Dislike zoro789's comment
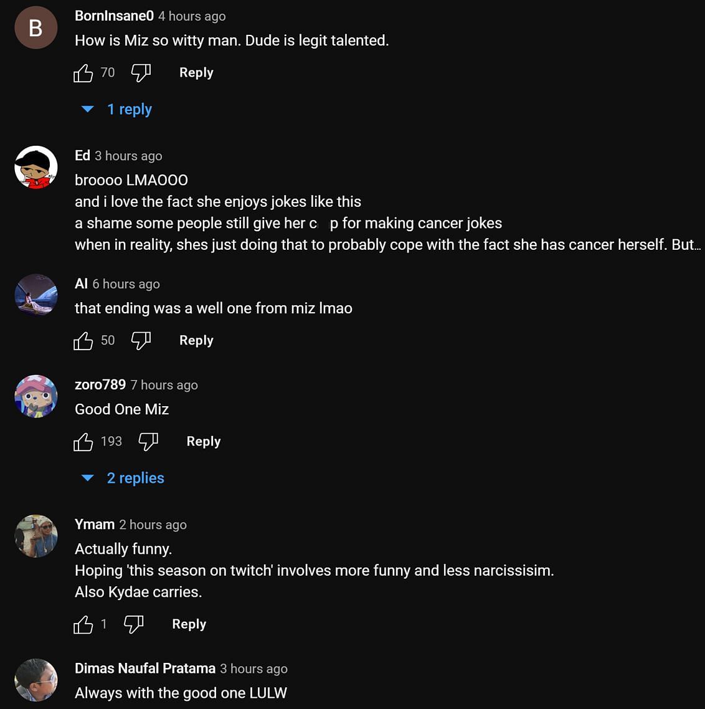 point(148,442)
